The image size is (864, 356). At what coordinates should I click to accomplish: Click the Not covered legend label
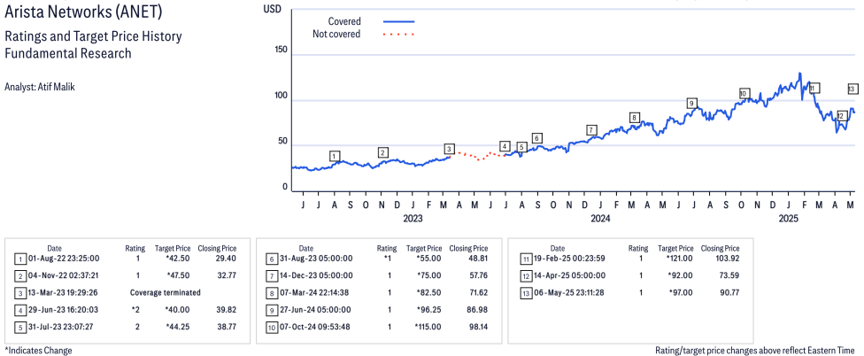336,35
